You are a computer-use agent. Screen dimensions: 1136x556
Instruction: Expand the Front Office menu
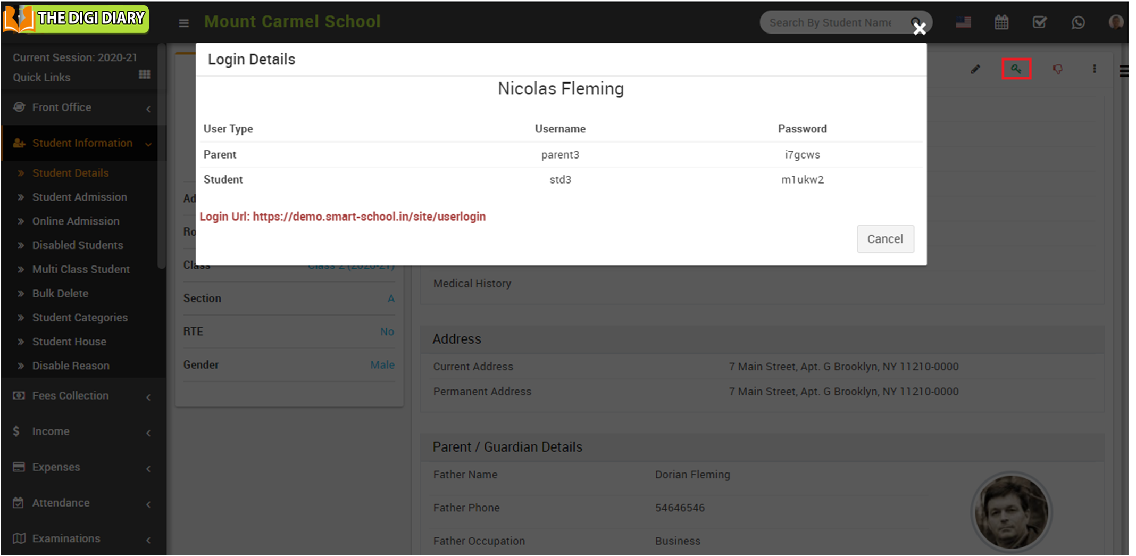(80, 107)
